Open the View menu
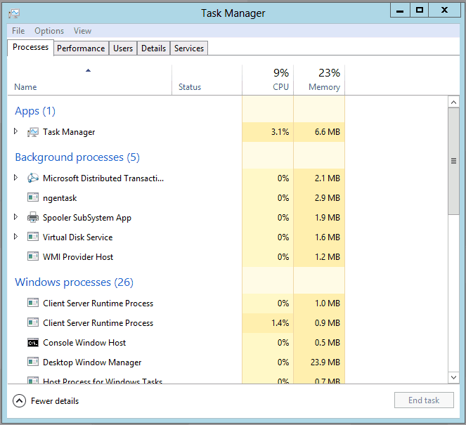Viewport: 466px width, 425px height. tap(83, 31)
